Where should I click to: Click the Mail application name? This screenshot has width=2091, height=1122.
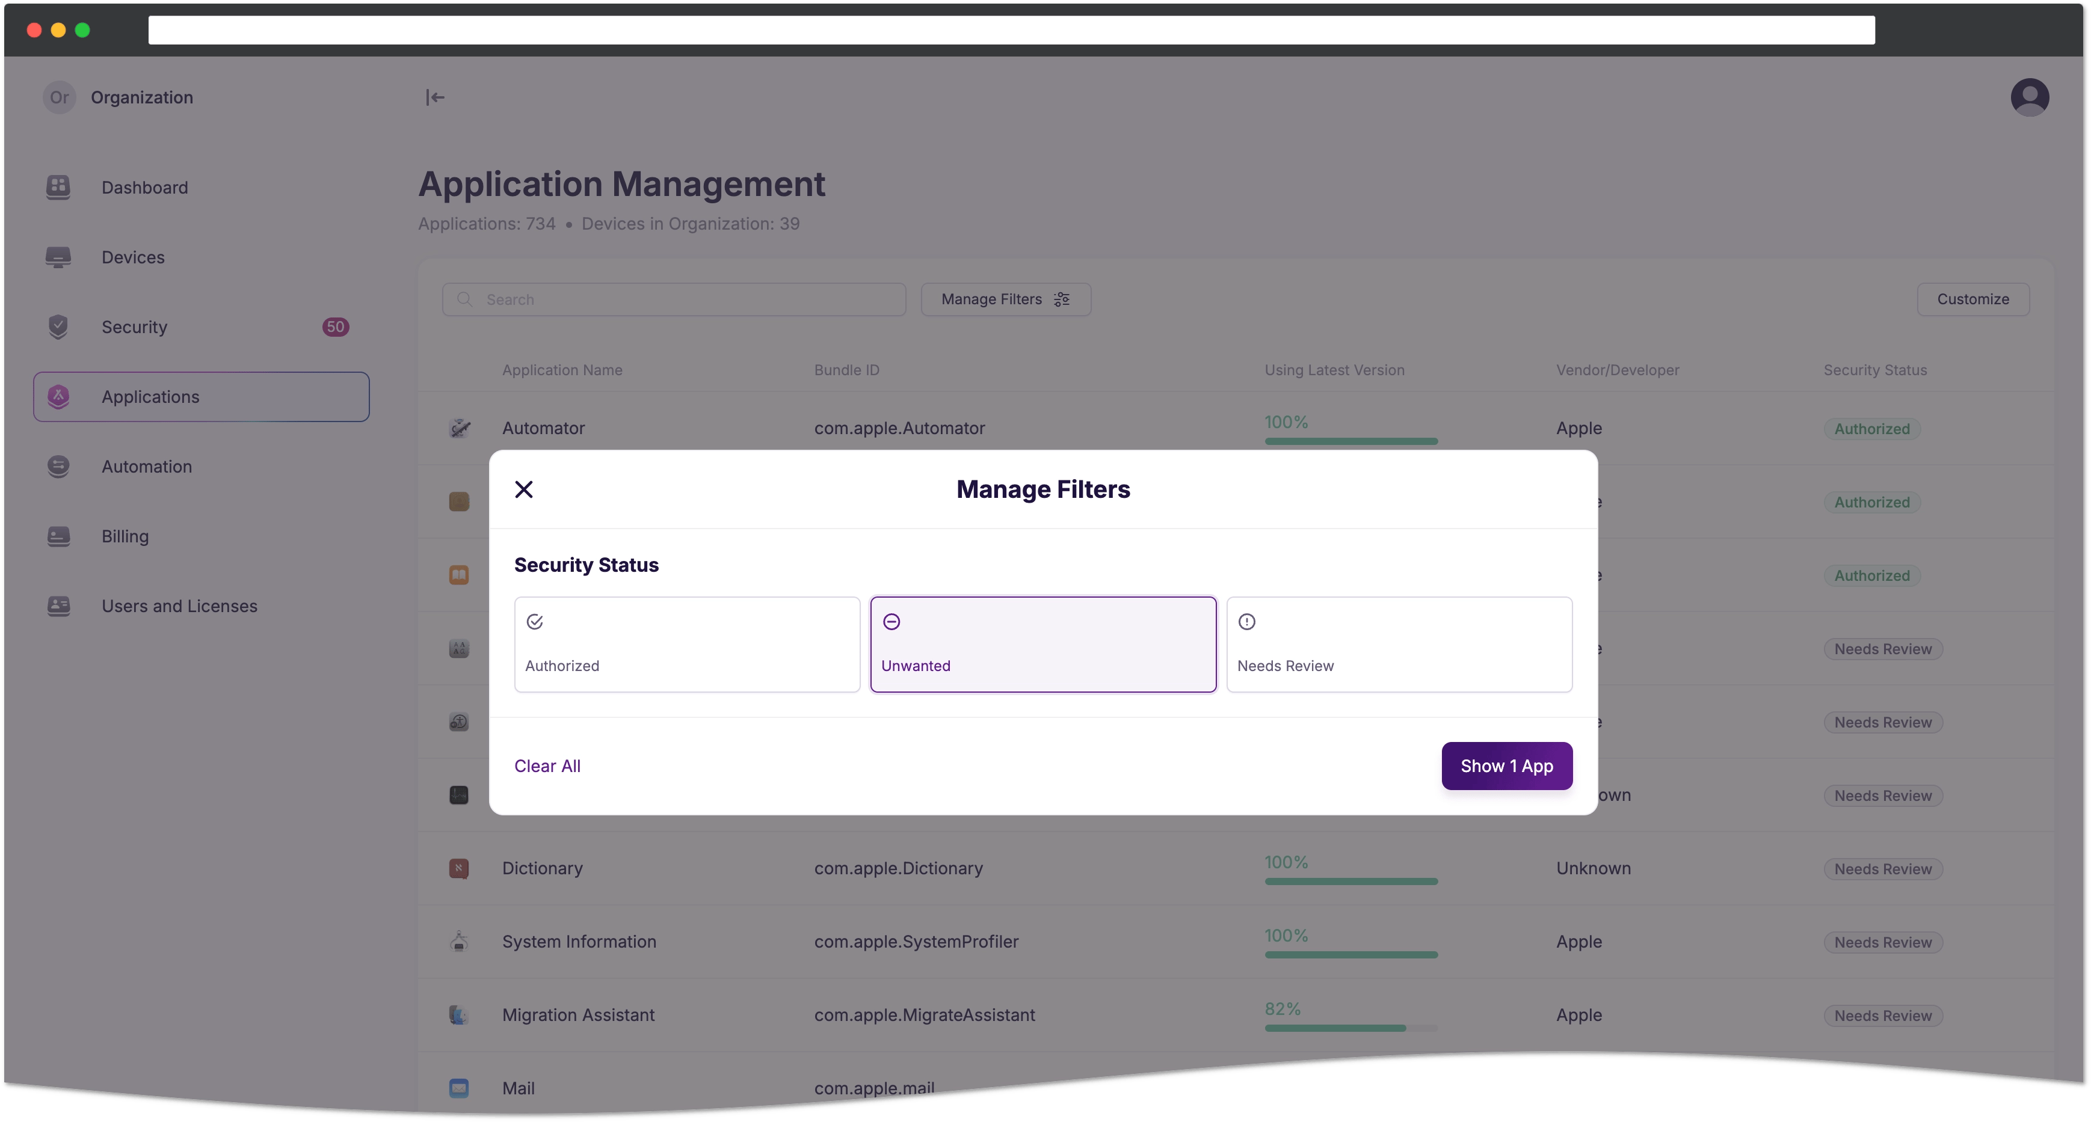pyautogui.click(x=518, y=1088)
